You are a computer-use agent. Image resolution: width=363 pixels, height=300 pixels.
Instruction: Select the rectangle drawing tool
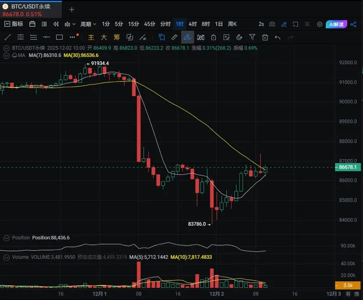(x=60, y=37)
